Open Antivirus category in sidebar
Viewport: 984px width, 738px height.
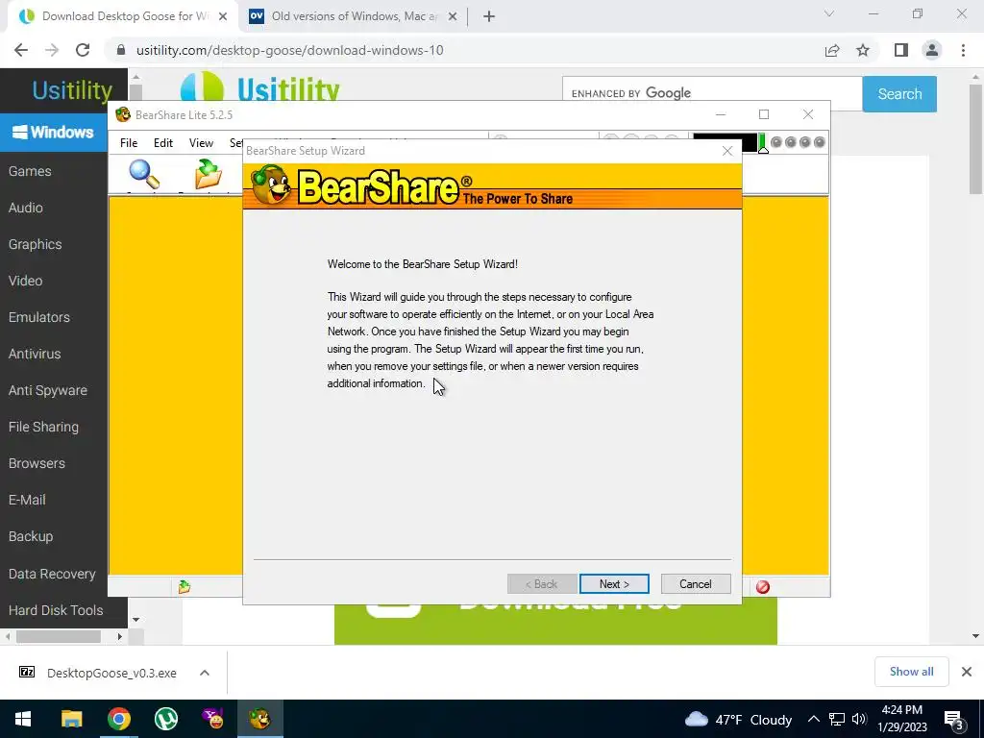tap(35, 354)
